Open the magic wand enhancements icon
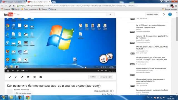 coord(16,77)
